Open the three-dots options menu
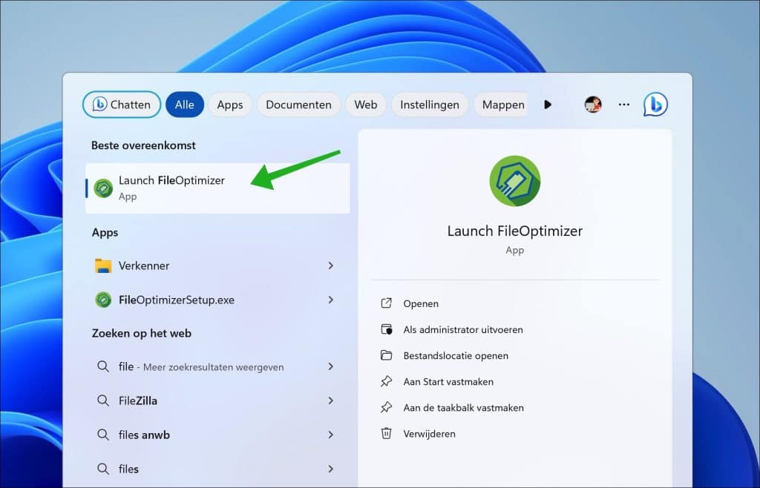 [623, 105]
